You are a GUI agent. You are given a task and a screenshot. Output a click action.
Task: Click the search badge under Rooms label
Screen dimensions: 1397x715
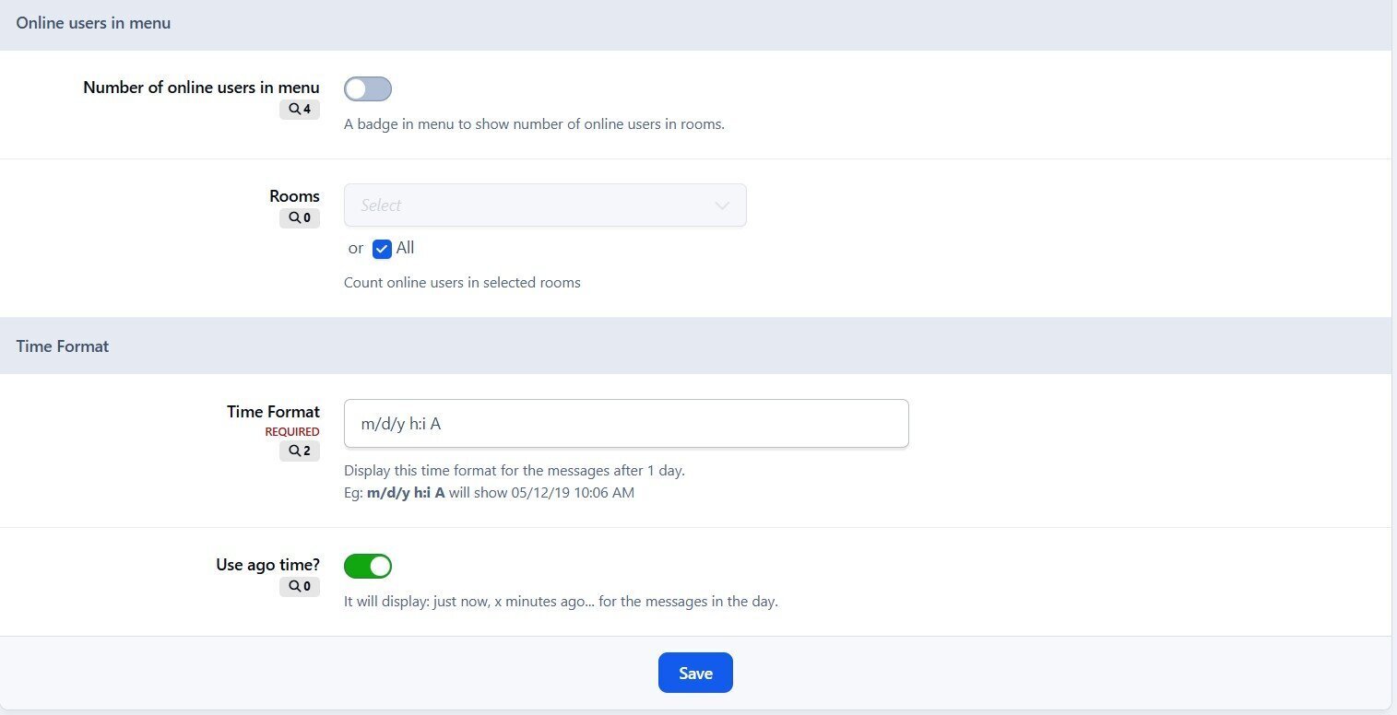click(x=300, y=218)
